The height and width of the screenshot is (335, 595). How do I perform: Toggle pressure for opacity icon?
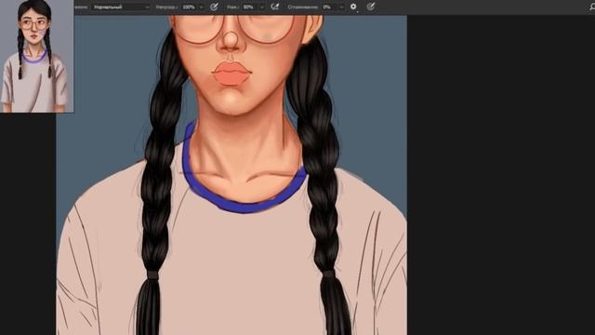(x=214, y=7)
